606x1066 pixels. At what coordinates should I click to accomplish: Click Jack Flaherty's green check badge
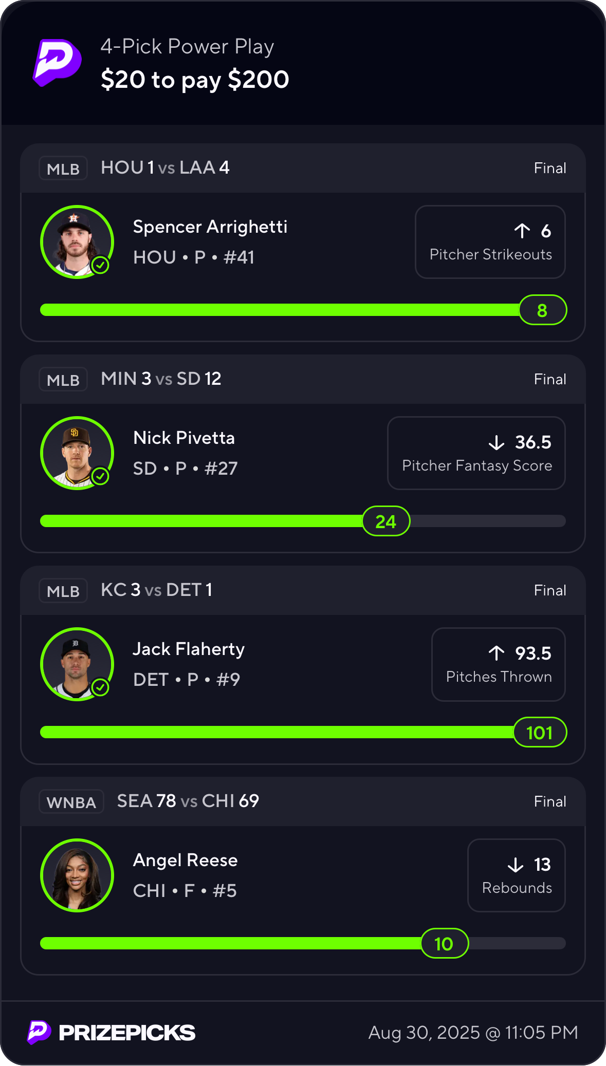point(100,687)
